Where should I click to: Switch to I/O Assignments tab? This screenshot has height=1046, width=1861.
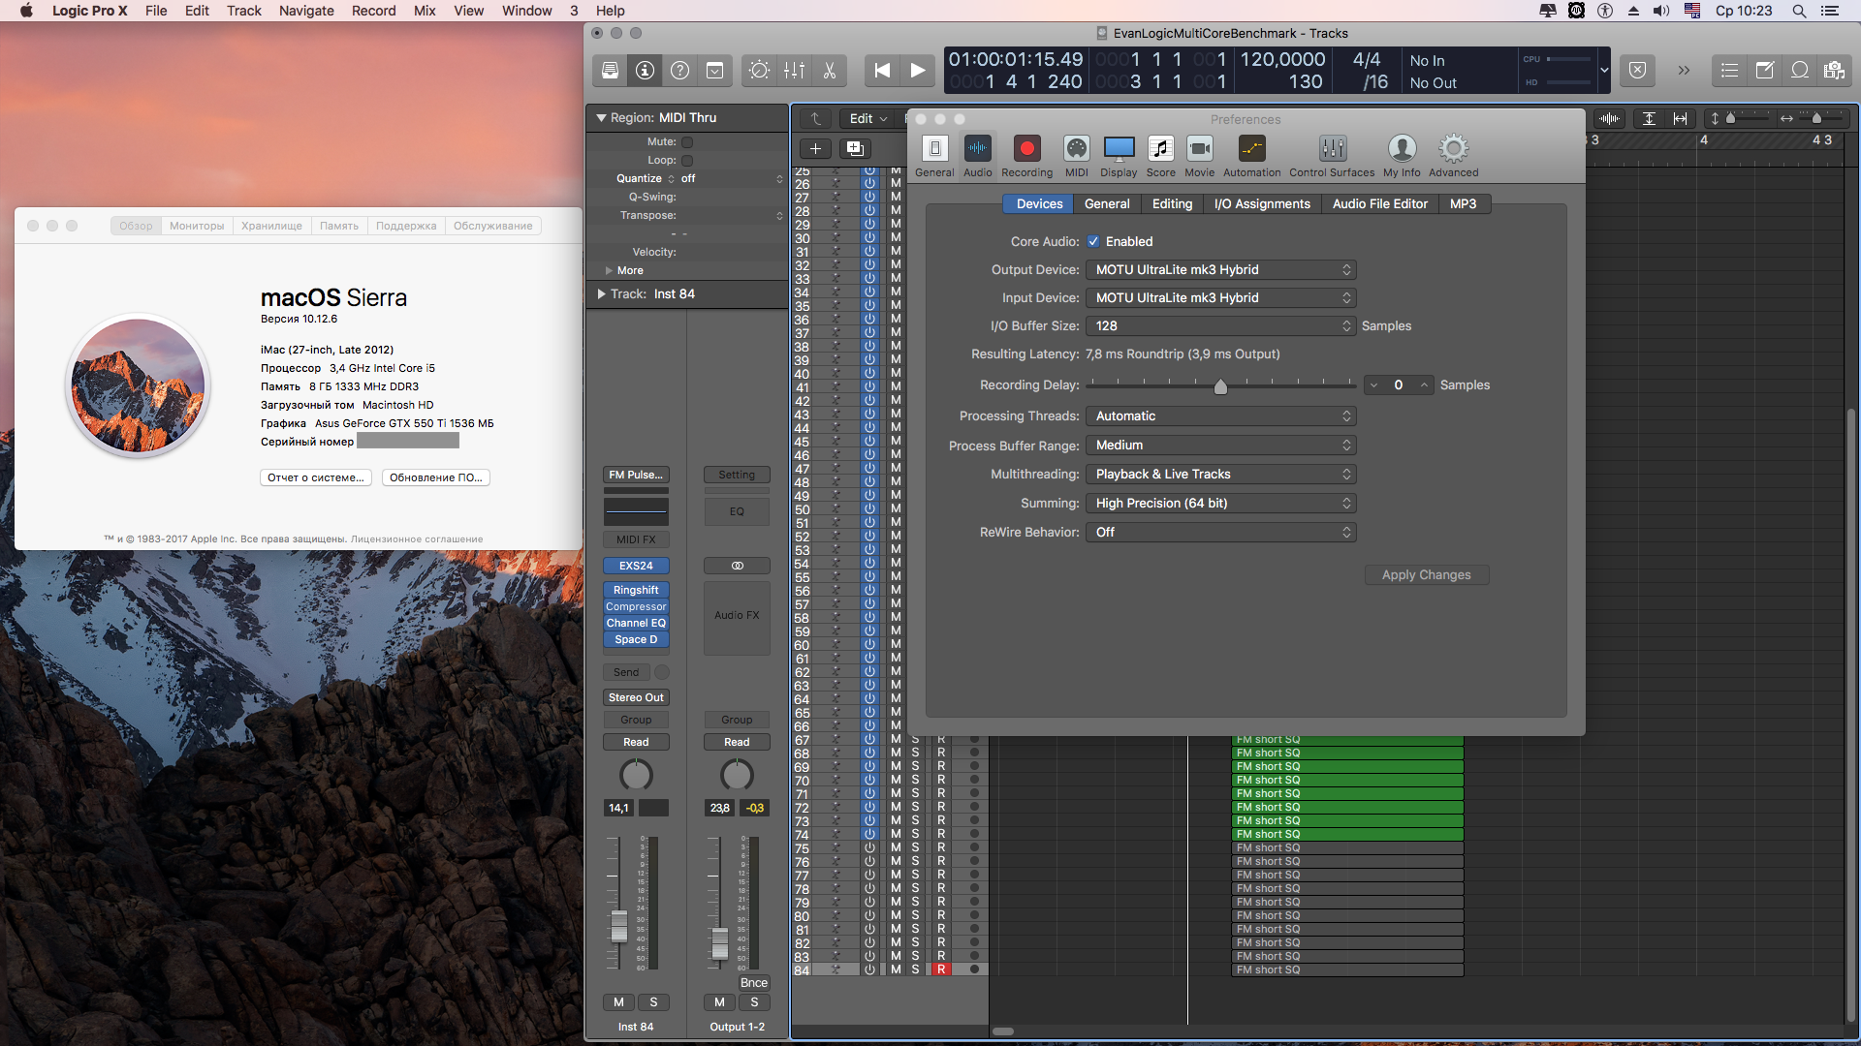tap(1262, 204)
